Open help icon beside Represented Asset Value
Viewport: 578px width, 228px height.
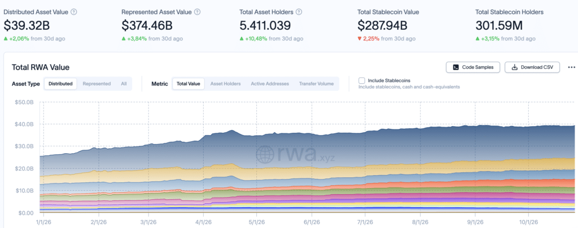[197, 12]
